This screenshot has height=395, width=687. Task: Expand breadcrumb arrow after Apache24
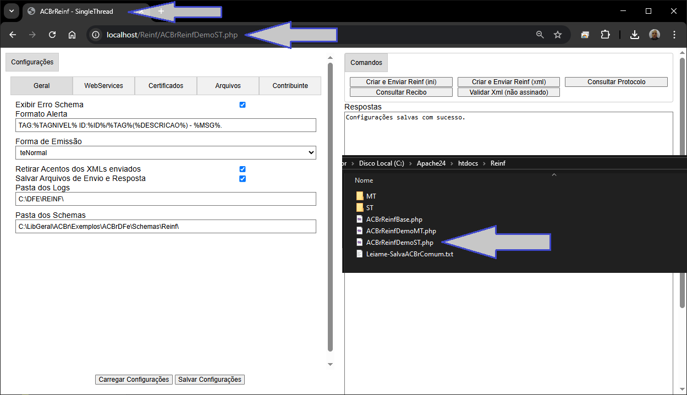coord(452,163)
